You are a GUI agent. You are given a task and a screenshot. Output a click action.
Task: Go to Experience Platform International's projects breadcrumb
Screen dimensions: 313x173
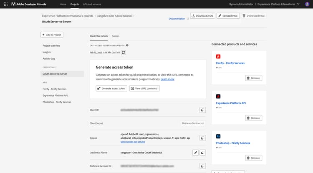click(68, 16)
